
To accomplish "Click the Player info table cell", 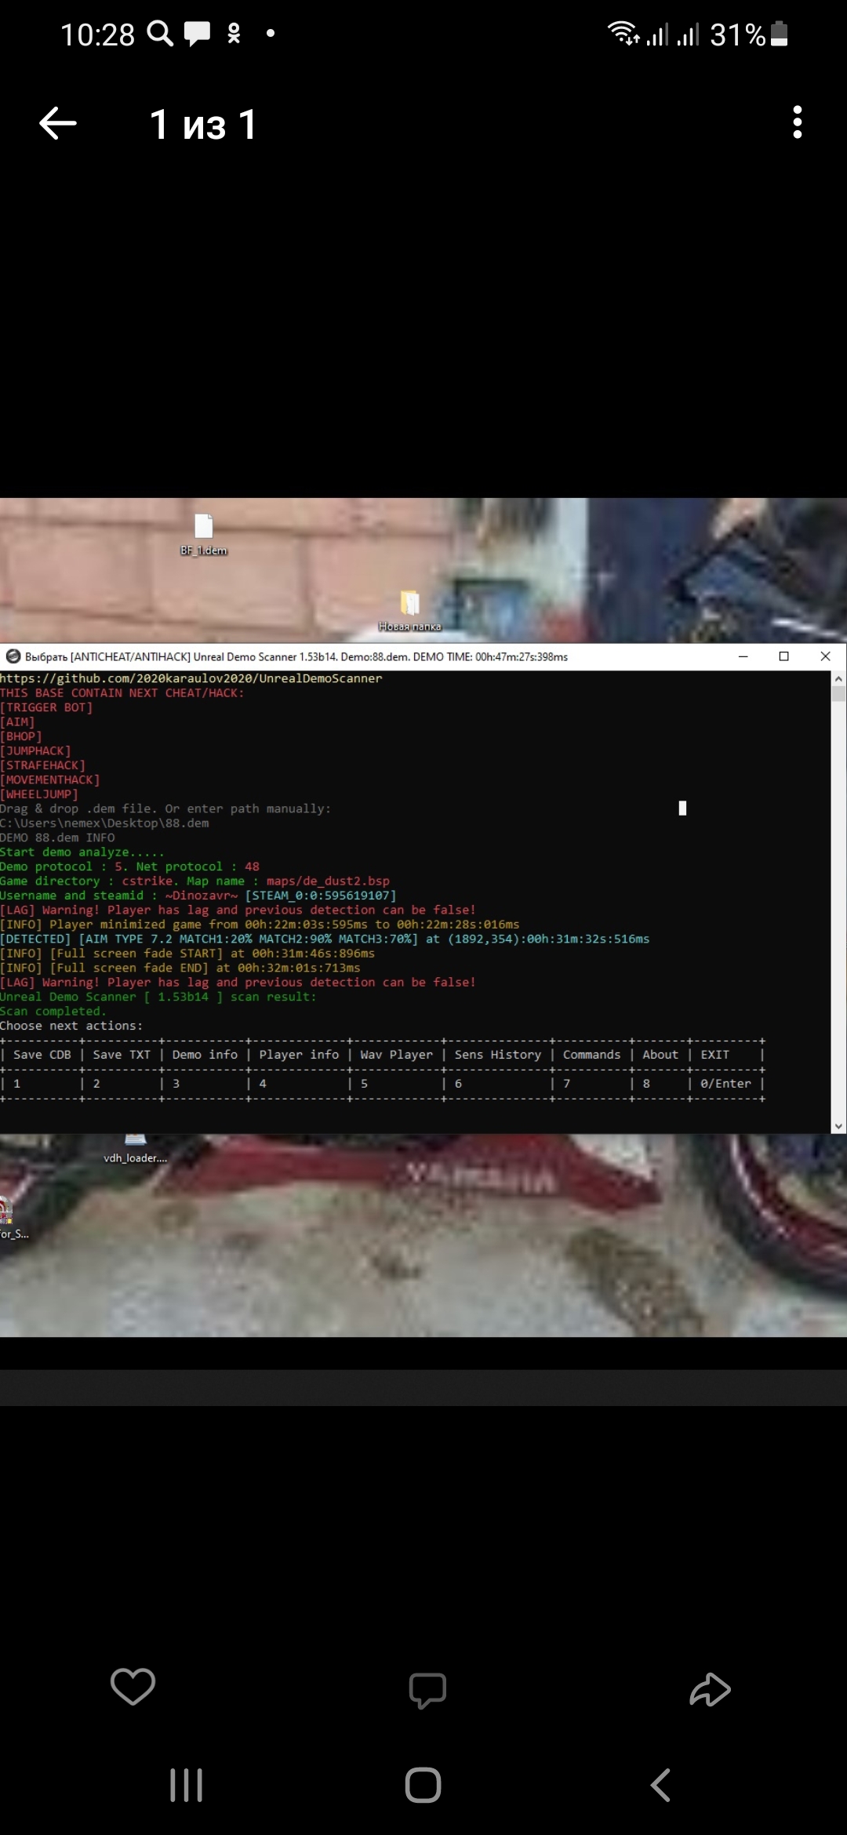I will pos(299,1055).
